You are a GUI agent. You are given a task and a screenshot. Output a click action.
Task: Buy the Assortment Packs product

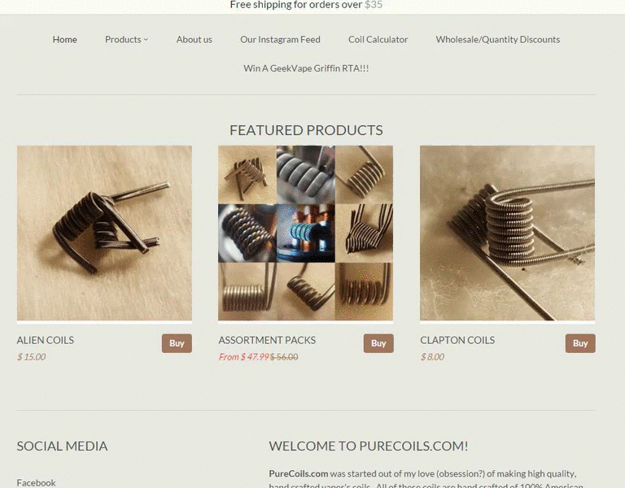click(378, 343)
